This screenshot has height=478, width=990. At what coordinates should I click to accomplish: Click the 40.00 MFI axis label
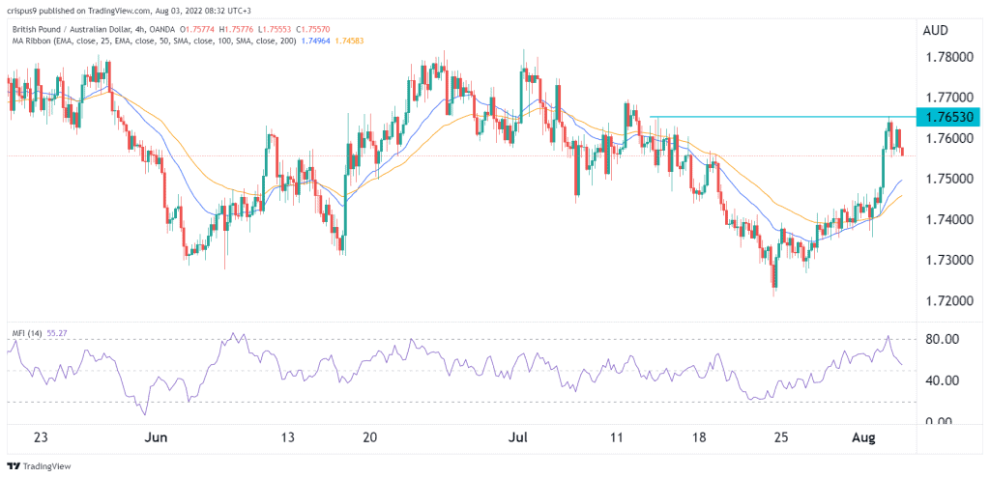[x=944, y=380]
